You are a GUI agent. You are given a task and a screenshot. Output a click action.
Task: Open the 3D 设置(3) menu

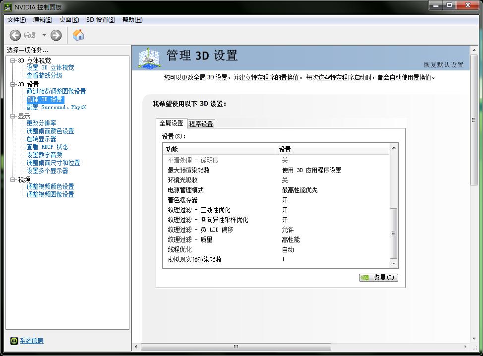pos(101,20)
